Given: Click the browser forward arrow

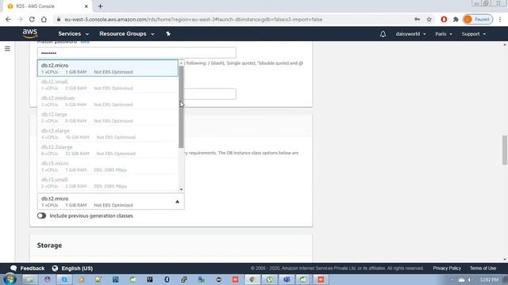Looking at the screenshot, I should point(20,19).
